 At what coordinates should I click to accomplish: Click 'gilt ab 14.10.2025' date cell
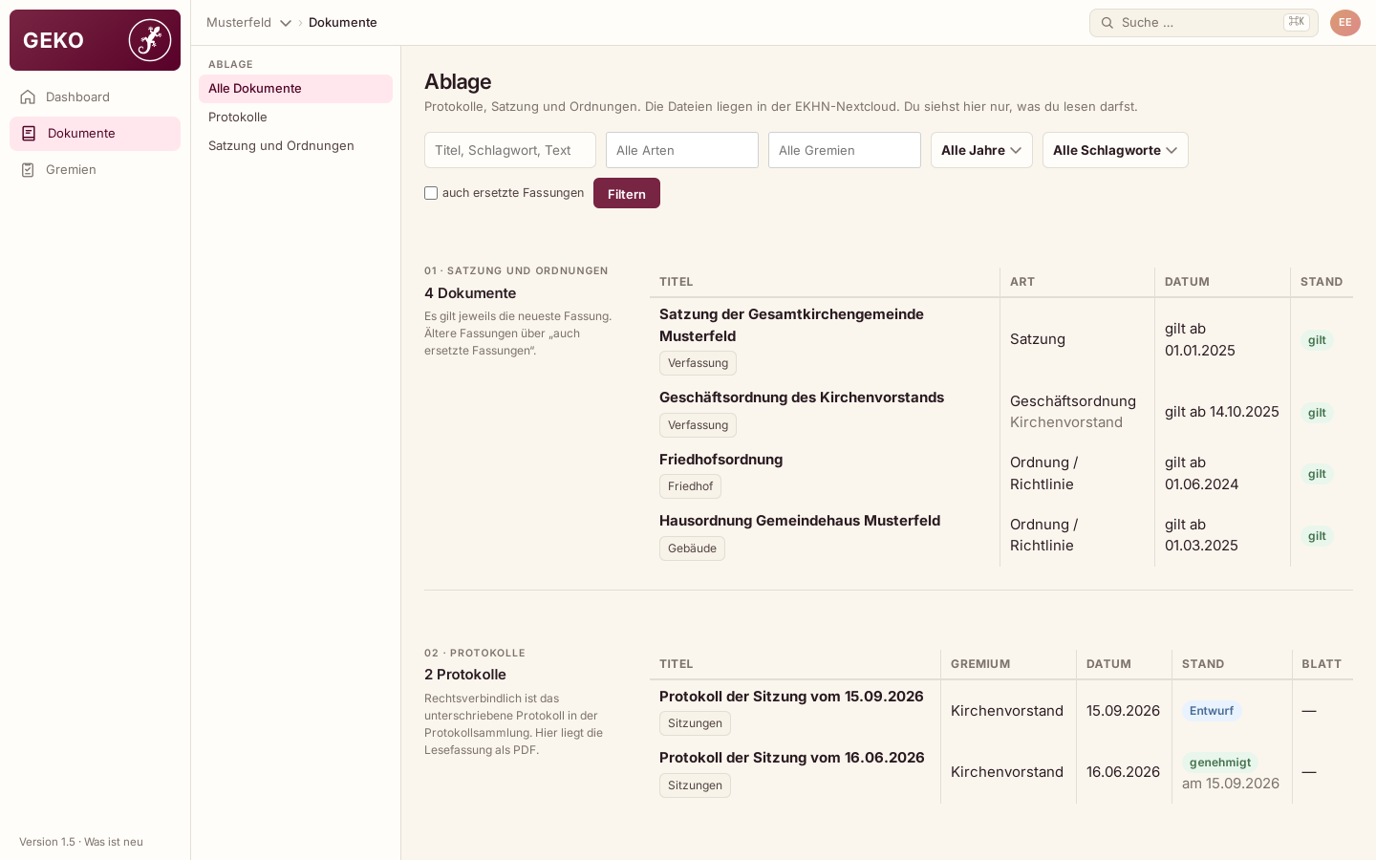[x=1222, y=412]
